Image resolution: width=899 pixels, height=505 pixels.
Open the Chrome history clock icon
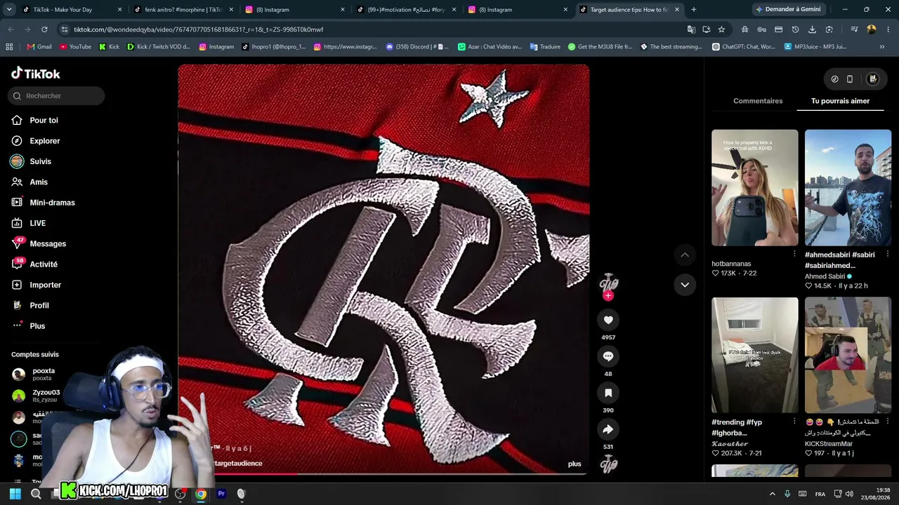(x=795, y=29)
